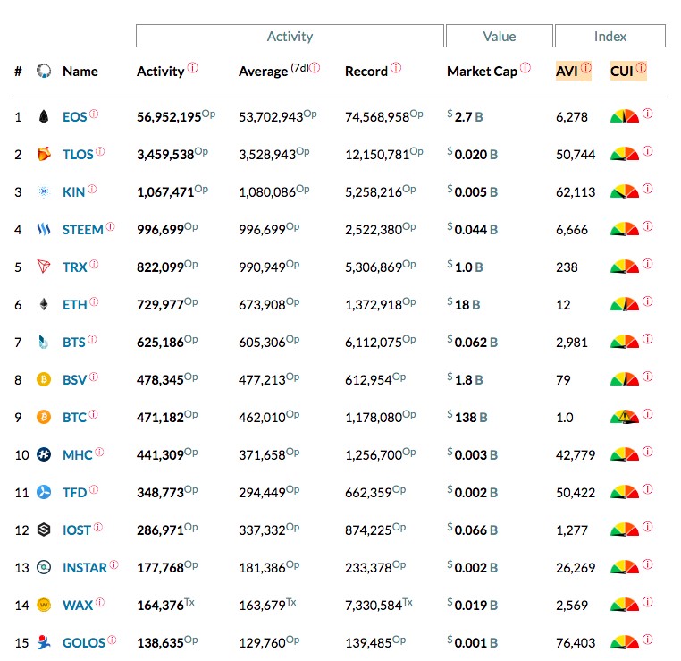Open the STEEM coin link
Screen dimensions: 681x661
pyautogui.click(x=83, y=230)
